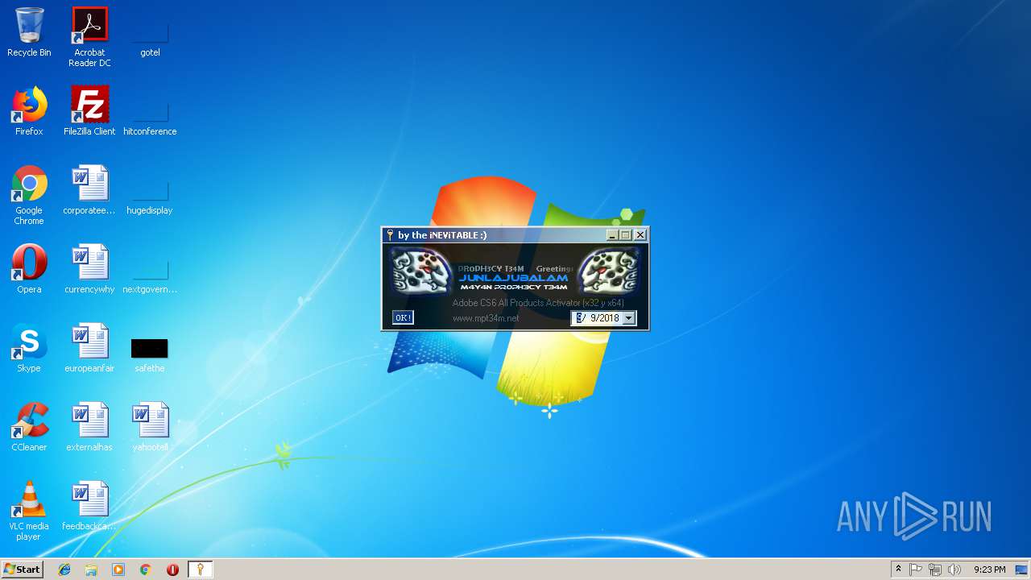This screenshot has width=1031, height=580.
Task: Select the feedbackca... Word document
Action: tap(89, 506)
